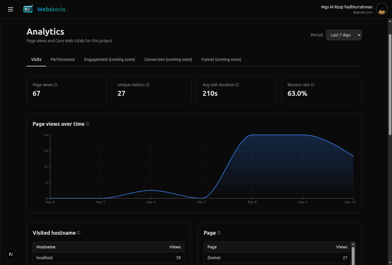The width and height of the screenshot is (392, 265).
Task: Click info icon next to Page views
Action: pos(56,85)
